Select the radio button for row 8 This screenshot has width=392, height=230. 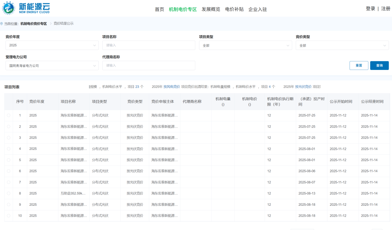click(9, 193)
